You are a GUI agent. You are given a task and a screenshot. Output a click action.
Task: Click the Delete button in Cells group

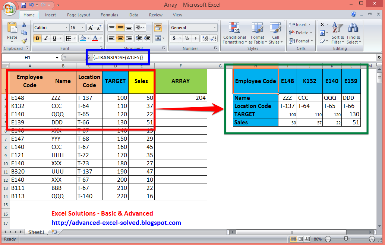coord(300,32)
